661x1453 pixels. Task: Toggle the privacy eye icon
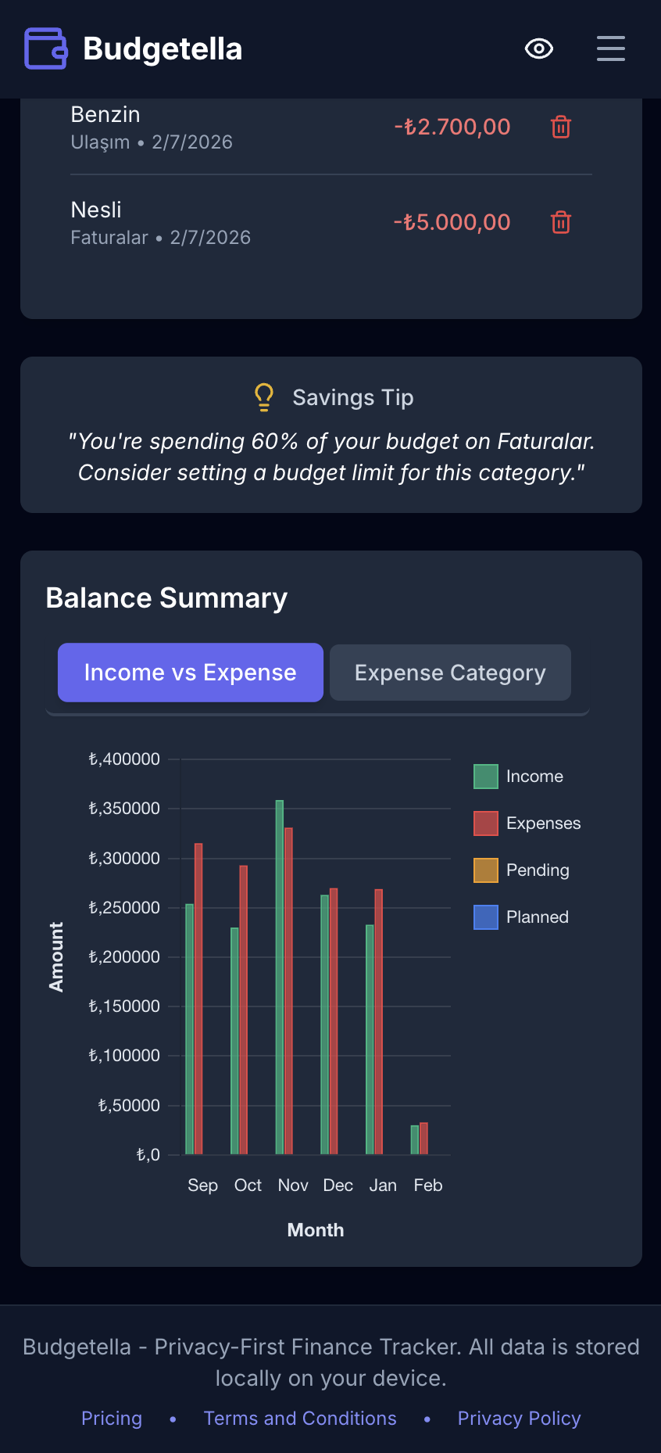click(x=539, y=48)
